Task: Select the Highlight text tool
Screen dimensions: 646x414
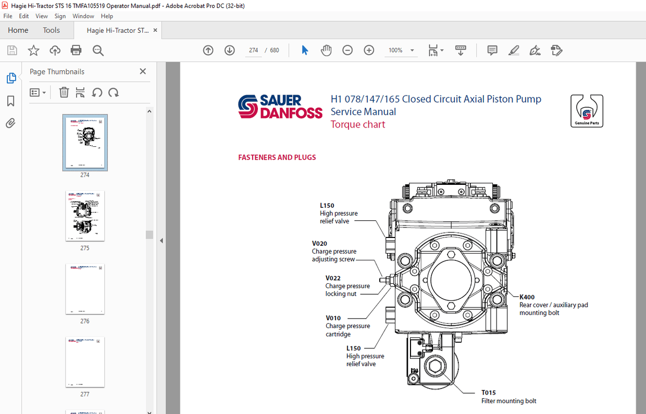Action: pos(514,50)
